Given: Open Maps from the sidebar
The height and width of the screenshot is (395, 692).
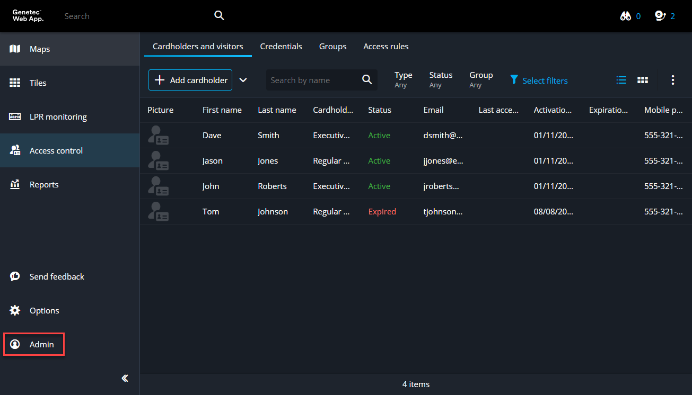Looking at the screenshot, I should (x=40, y=49).
